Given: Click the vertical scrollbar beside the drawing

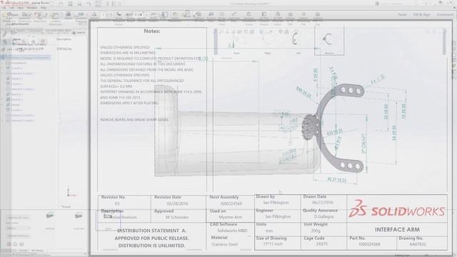Looking at the screenshot, I should (x=444, y=41).
